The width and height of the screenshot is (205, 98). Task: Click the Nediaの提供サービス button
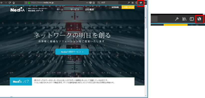coord(72,52)
